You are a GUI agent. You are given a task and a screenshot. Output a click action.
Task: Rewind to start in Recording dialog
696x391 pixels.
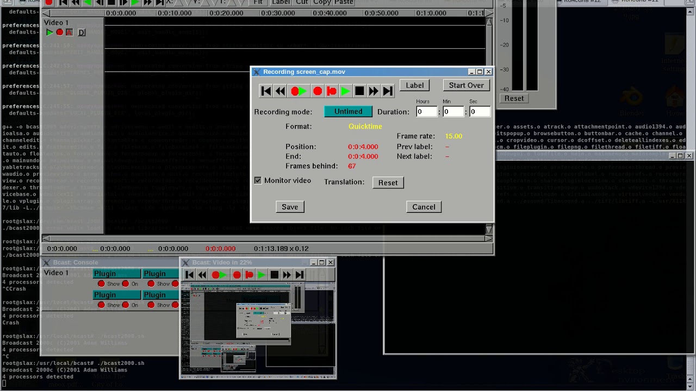[x=266, y=91]
